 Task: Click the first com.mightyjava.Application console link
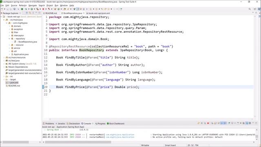tap(120, 134)
